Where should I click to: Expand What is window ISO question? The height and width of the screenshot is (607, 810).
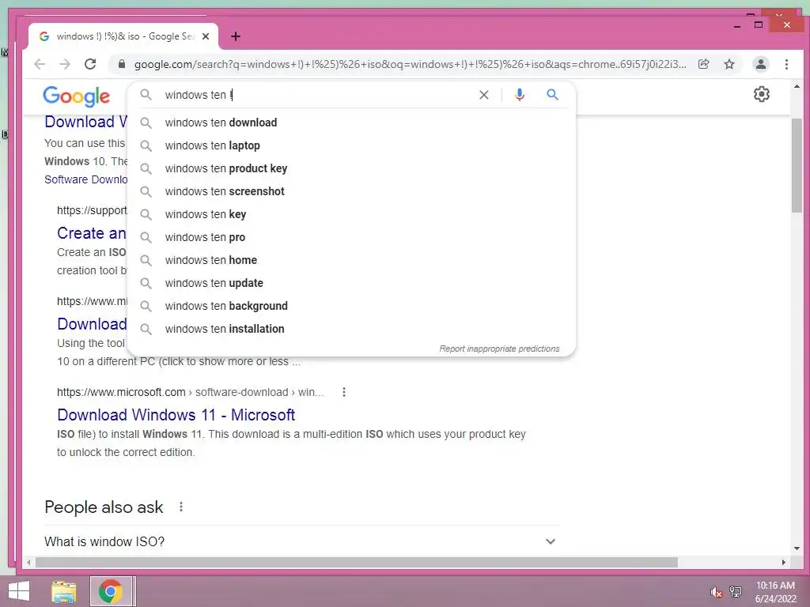pos(301,541)
